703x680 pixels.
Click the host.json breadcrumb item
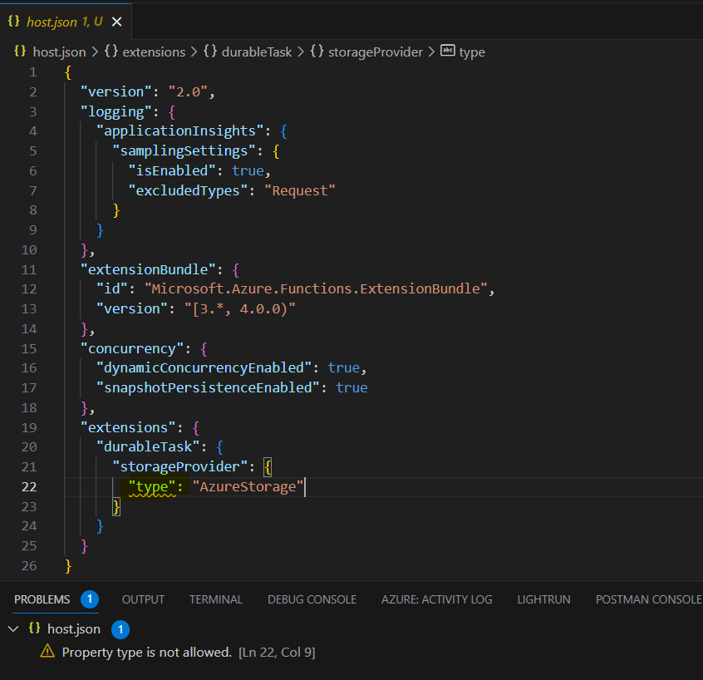click(59, 52)
